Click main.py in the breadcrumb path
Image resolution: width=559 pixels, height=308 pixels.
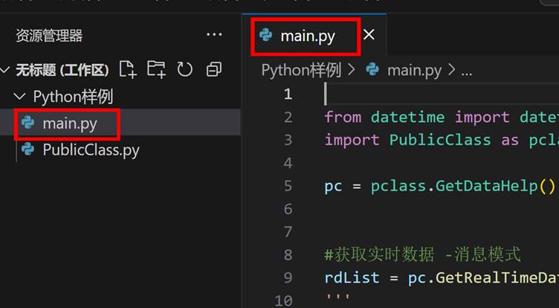pos(414,71)
